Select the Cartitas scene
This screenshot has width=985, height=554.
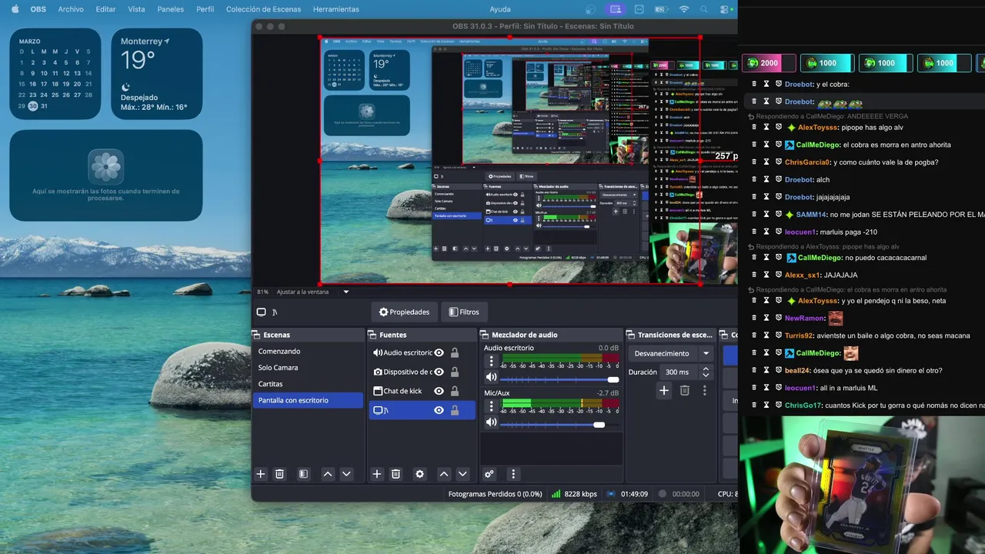tap(308, 383)
